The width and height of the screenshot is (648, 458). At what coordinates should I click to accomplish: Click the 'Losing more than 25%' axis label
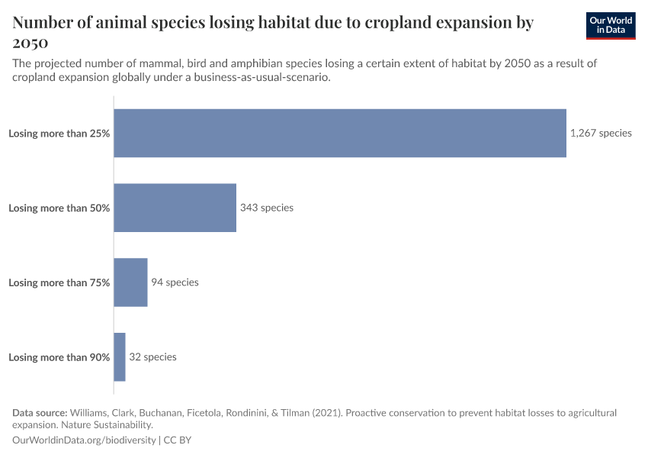point(59,133)
